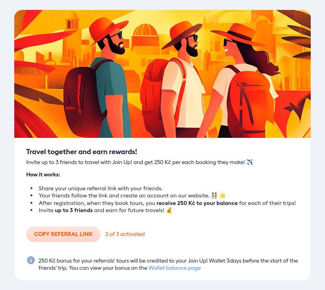Click the 'Share your unique referral link' bullet
The width and height of the screenshot is (325, 290).
click(x=101, y=188)
